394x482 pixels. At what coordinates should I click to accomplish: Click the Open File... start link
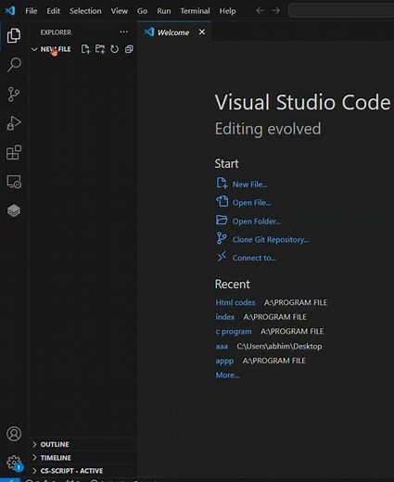(x=244, y=202)
